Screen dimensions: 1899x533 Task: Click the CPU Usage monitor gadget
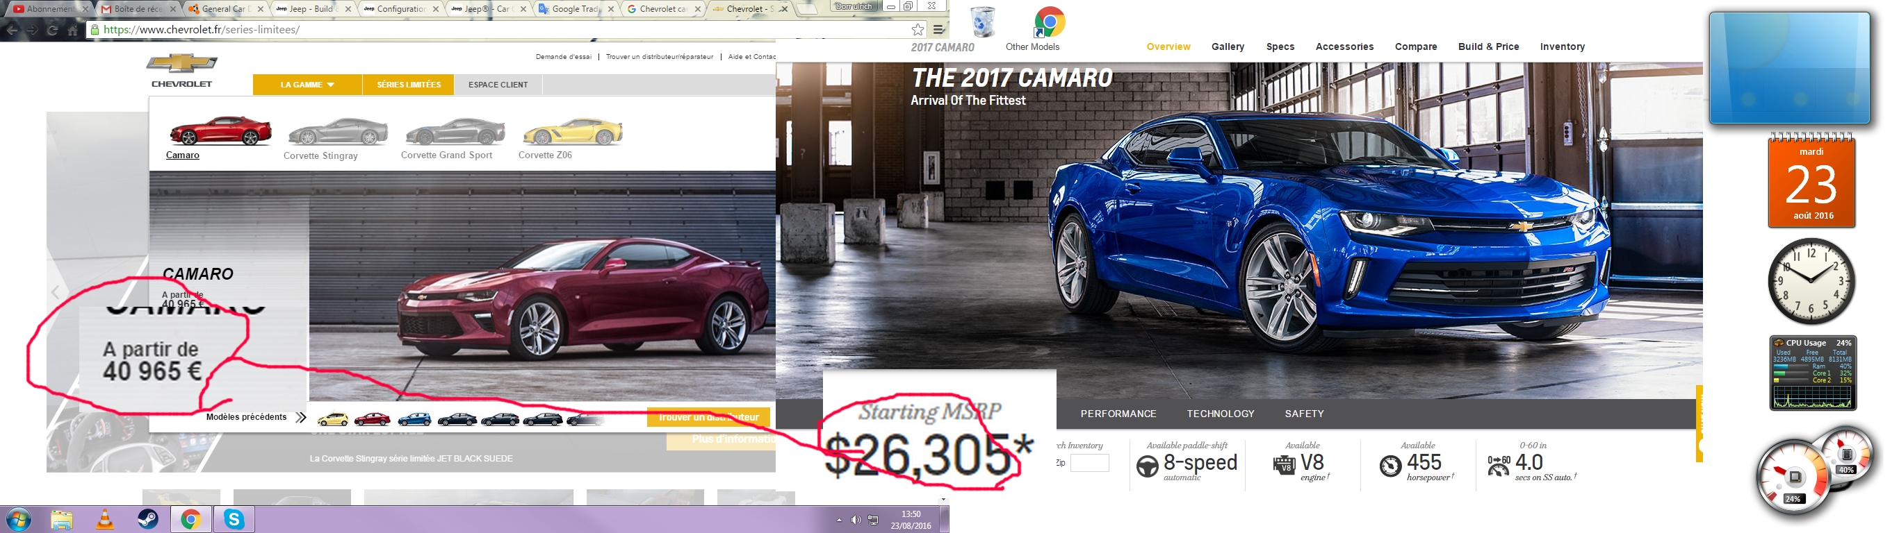(1813, 373)
